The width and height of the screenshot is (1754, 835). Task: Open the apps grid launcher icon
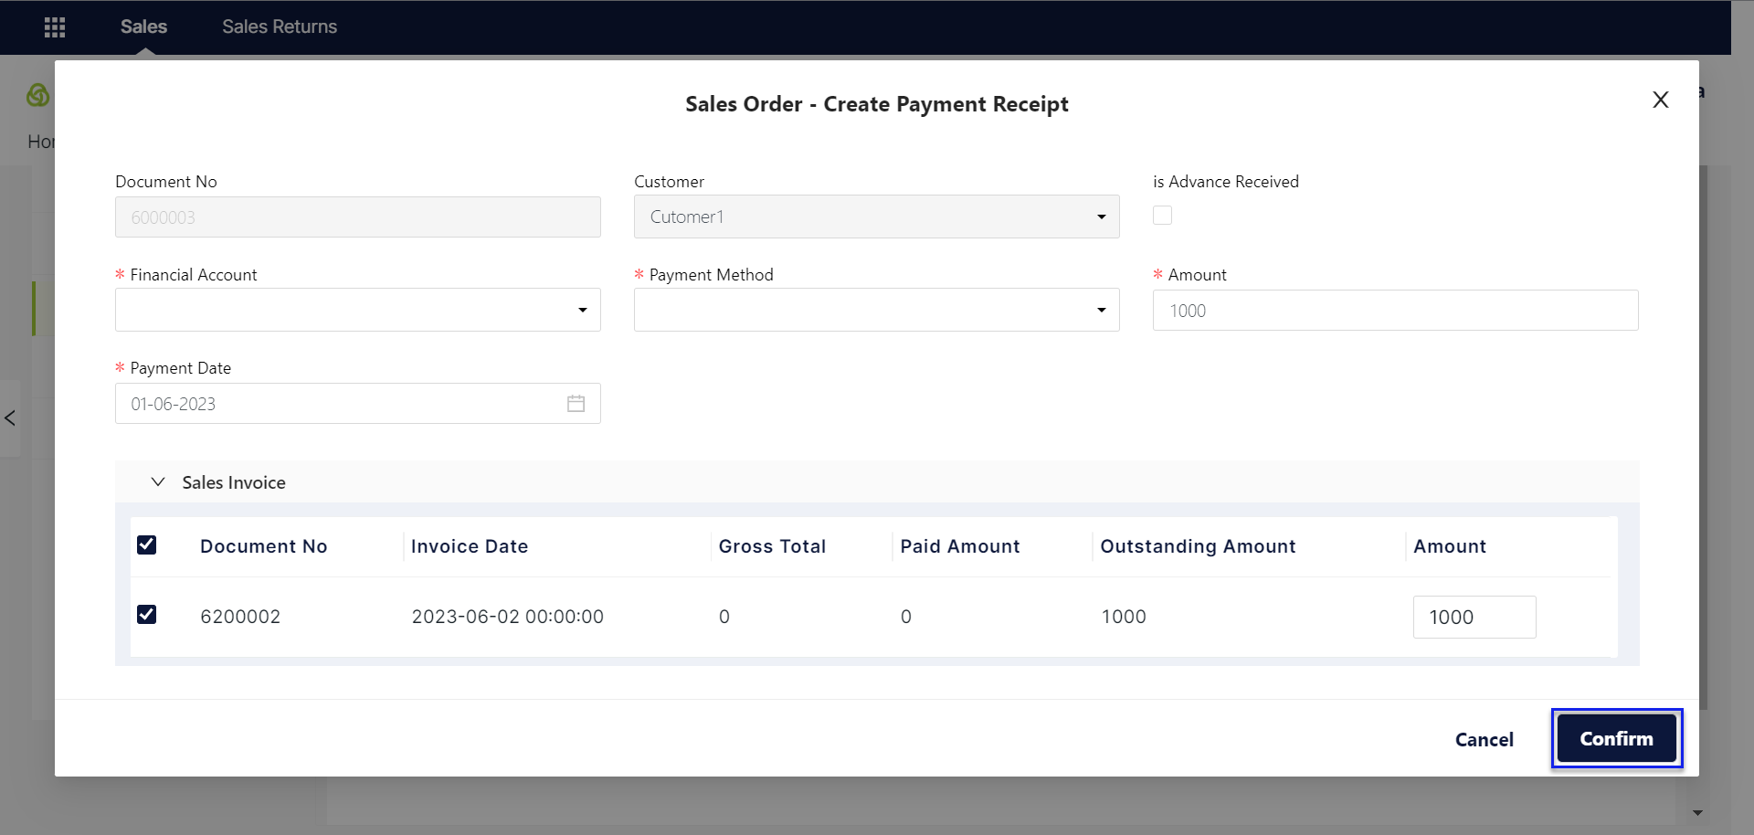click(x=55, y=27)
